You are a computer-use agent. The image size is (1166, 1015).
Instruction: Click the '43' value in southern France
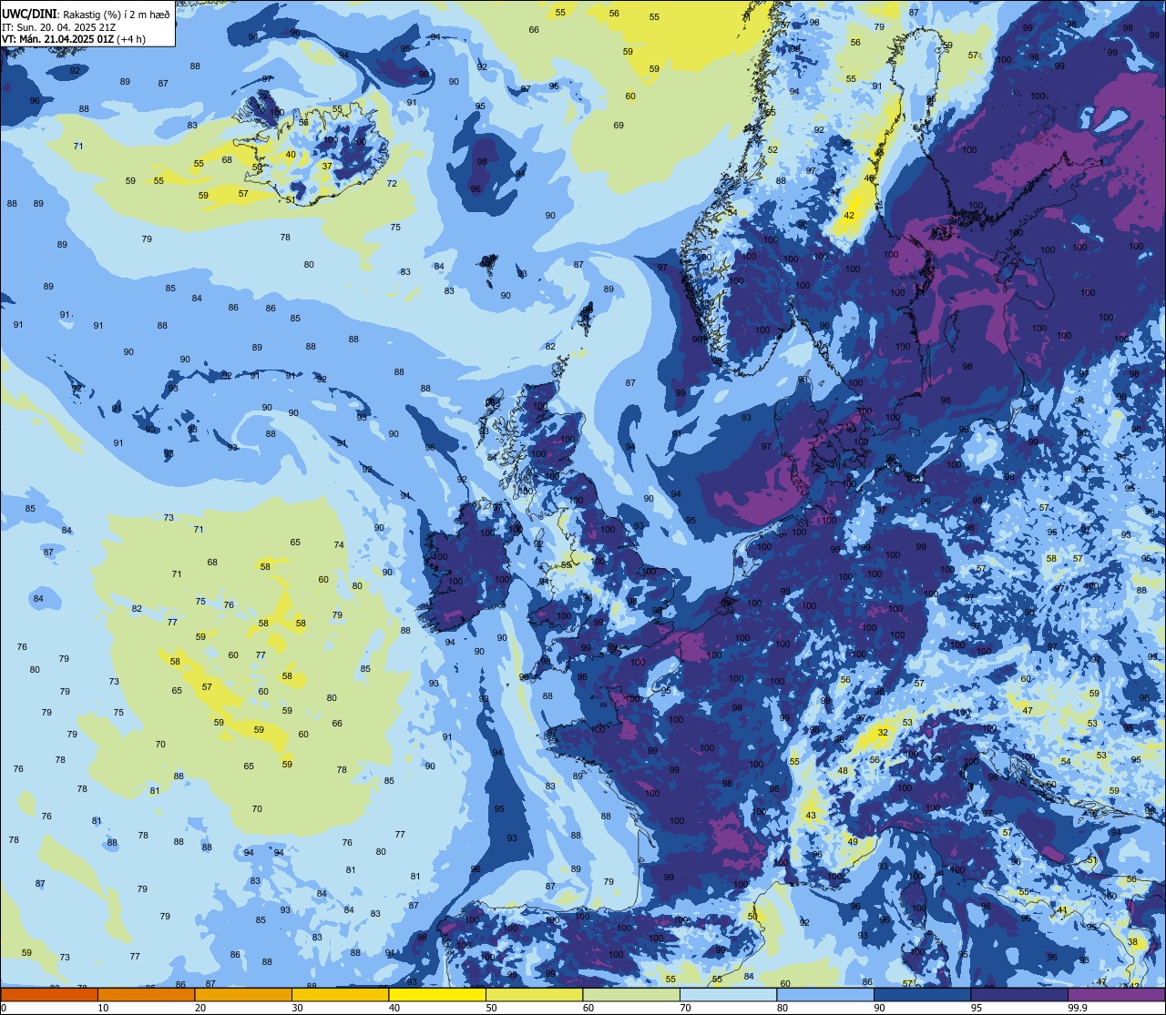tap(811, 816)
